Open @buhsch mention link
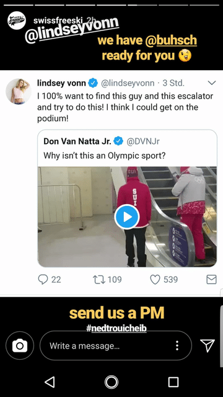This screenshot has width=223, height=397. point(171,40)
